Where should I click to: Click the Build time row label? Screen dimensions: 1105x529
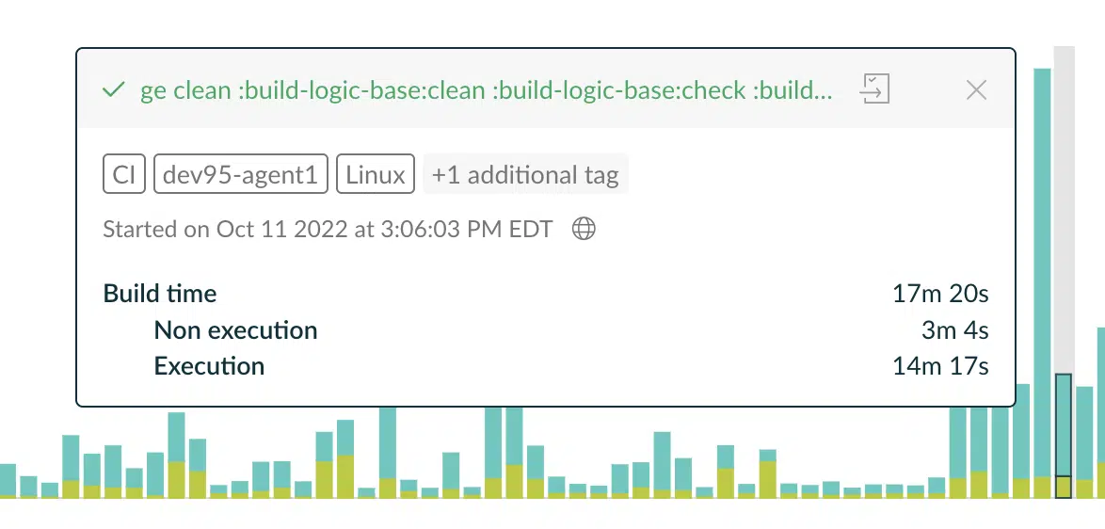[160, 293]
